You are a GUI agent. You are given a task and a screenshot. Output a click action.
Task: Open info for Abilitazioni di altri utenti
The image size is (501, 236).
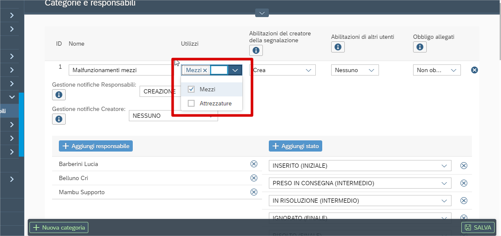click(338, 47)
